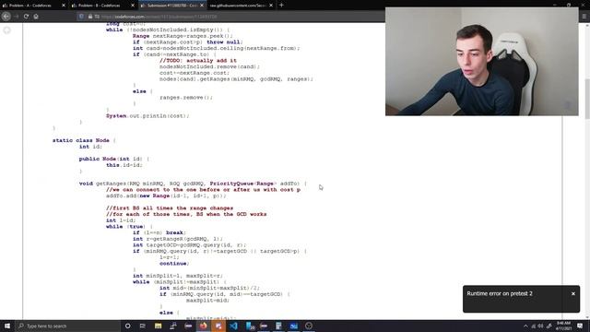Click the "addTo.add(new Range" code line

pyautogui.click(x=166, y=196)
